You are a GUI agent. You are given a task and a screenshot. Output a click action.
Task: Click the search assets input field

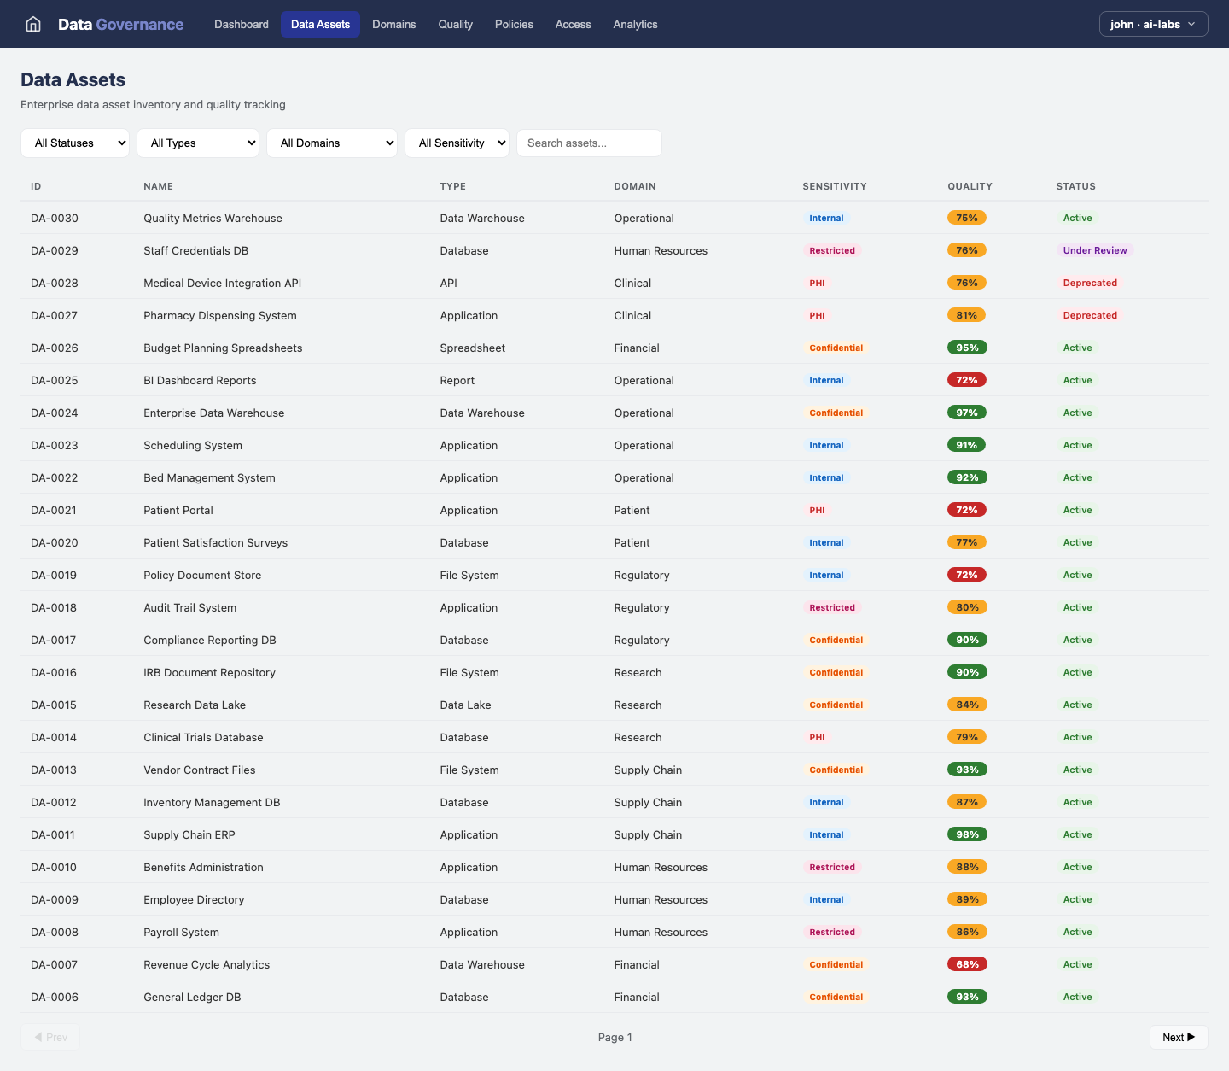[x=589, y=143]
